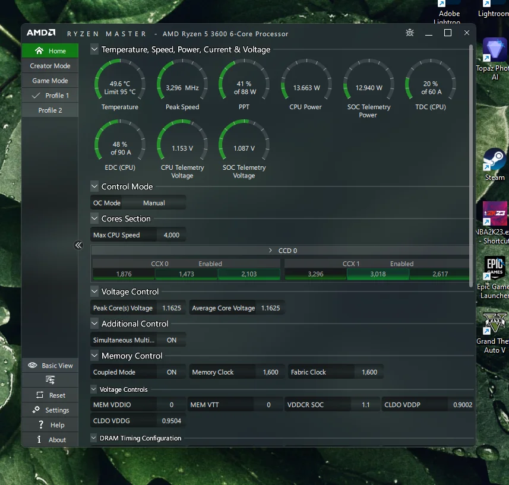The image size is (509, 485).
Task: Collapse the Additional Control section
Action: tap(94, 324)
